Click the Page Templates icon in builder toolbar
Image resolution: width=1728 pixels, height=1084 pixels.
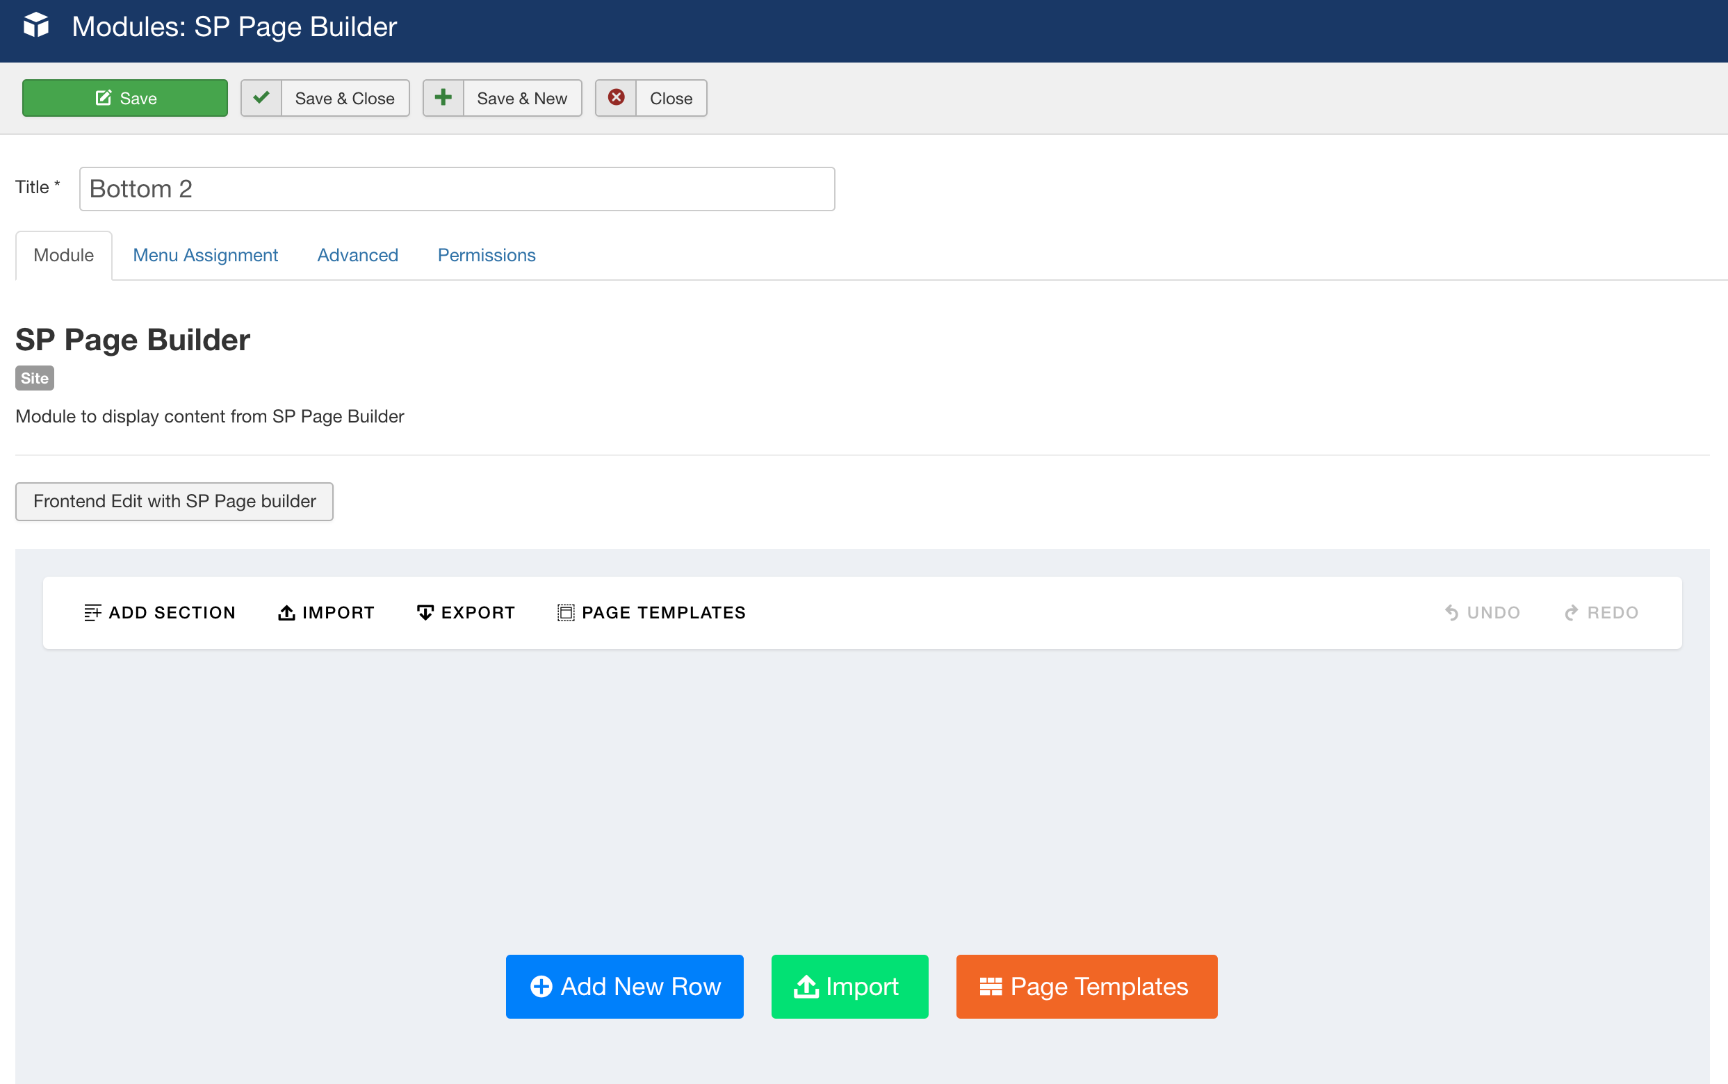[566, 612]
